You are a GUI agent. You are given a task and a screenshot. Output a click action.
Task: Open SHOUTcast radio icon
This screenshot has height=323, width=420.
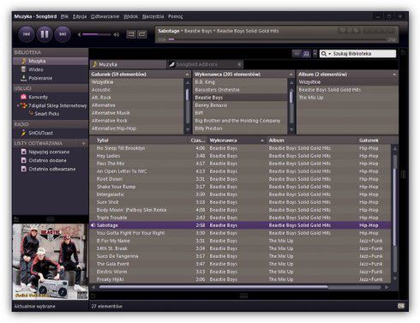24,133
